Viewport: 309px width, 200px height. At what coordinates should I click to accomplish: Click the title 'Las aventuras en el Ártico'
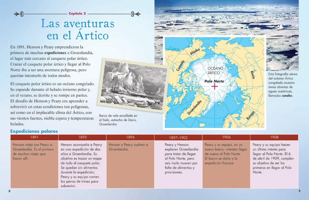pyautogui.click(x=78, y=29)
